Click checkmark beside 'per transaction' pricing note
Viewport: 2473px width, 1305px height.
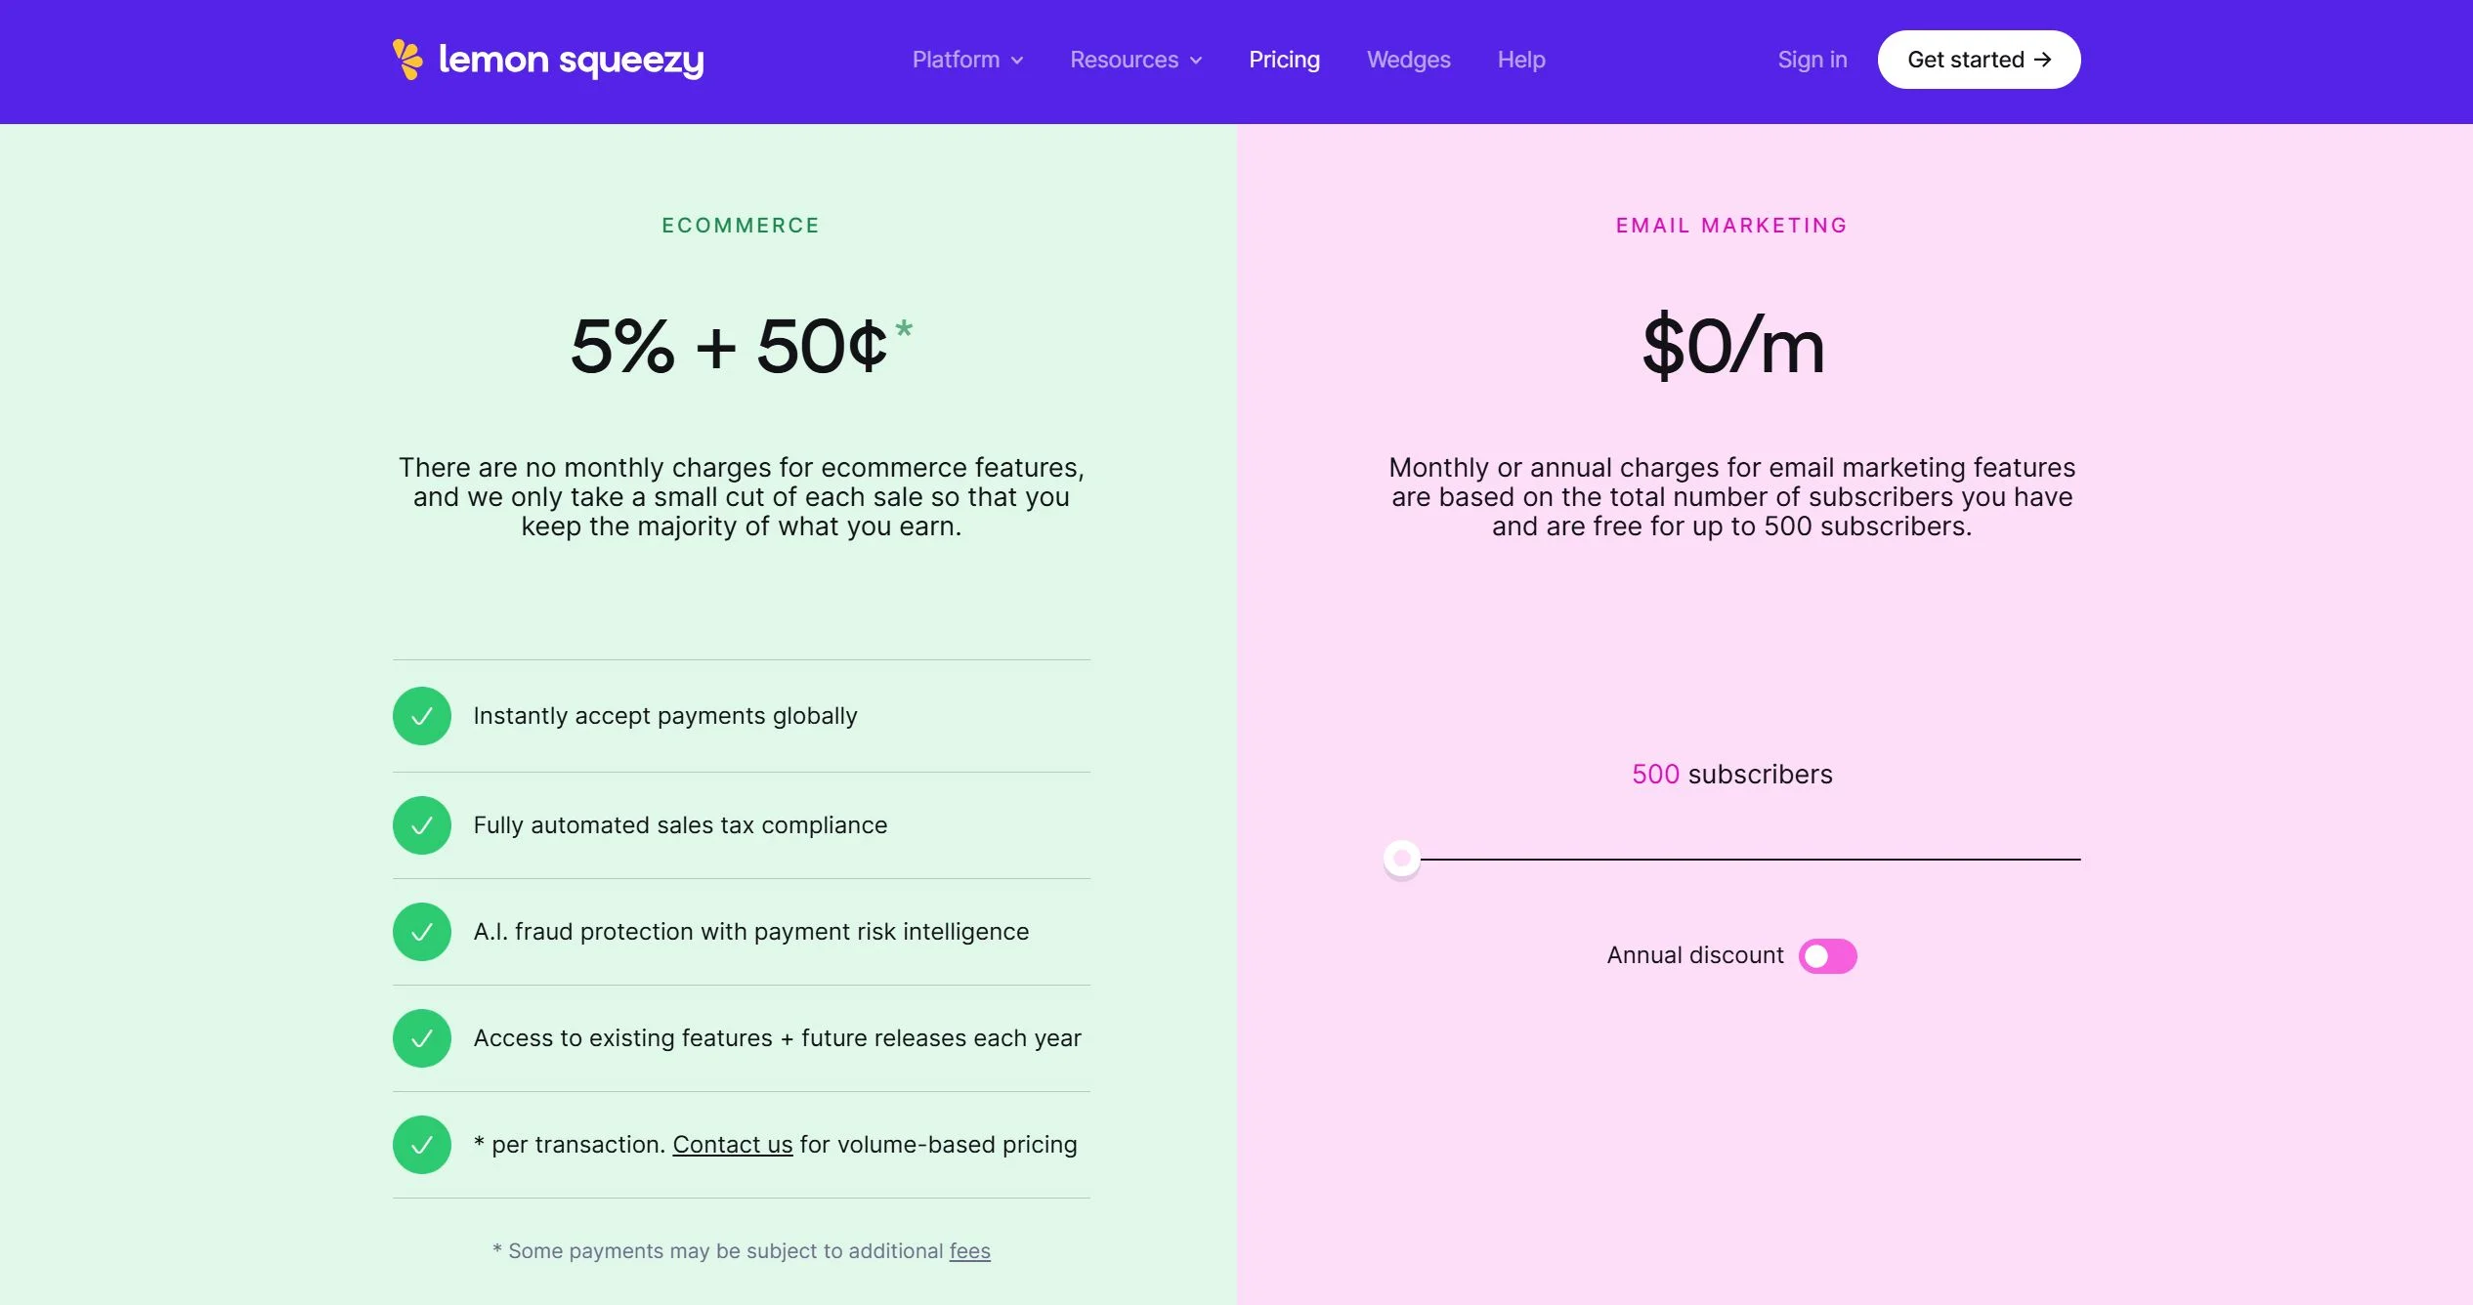click(421, 1144)
